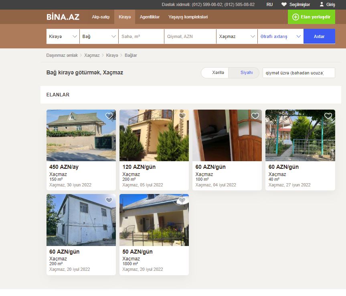Click the Elan yerləşdir button
Image resolution: width=346 pixels, height=296 pixels.
pyautogui.click(x=312, y=17)
